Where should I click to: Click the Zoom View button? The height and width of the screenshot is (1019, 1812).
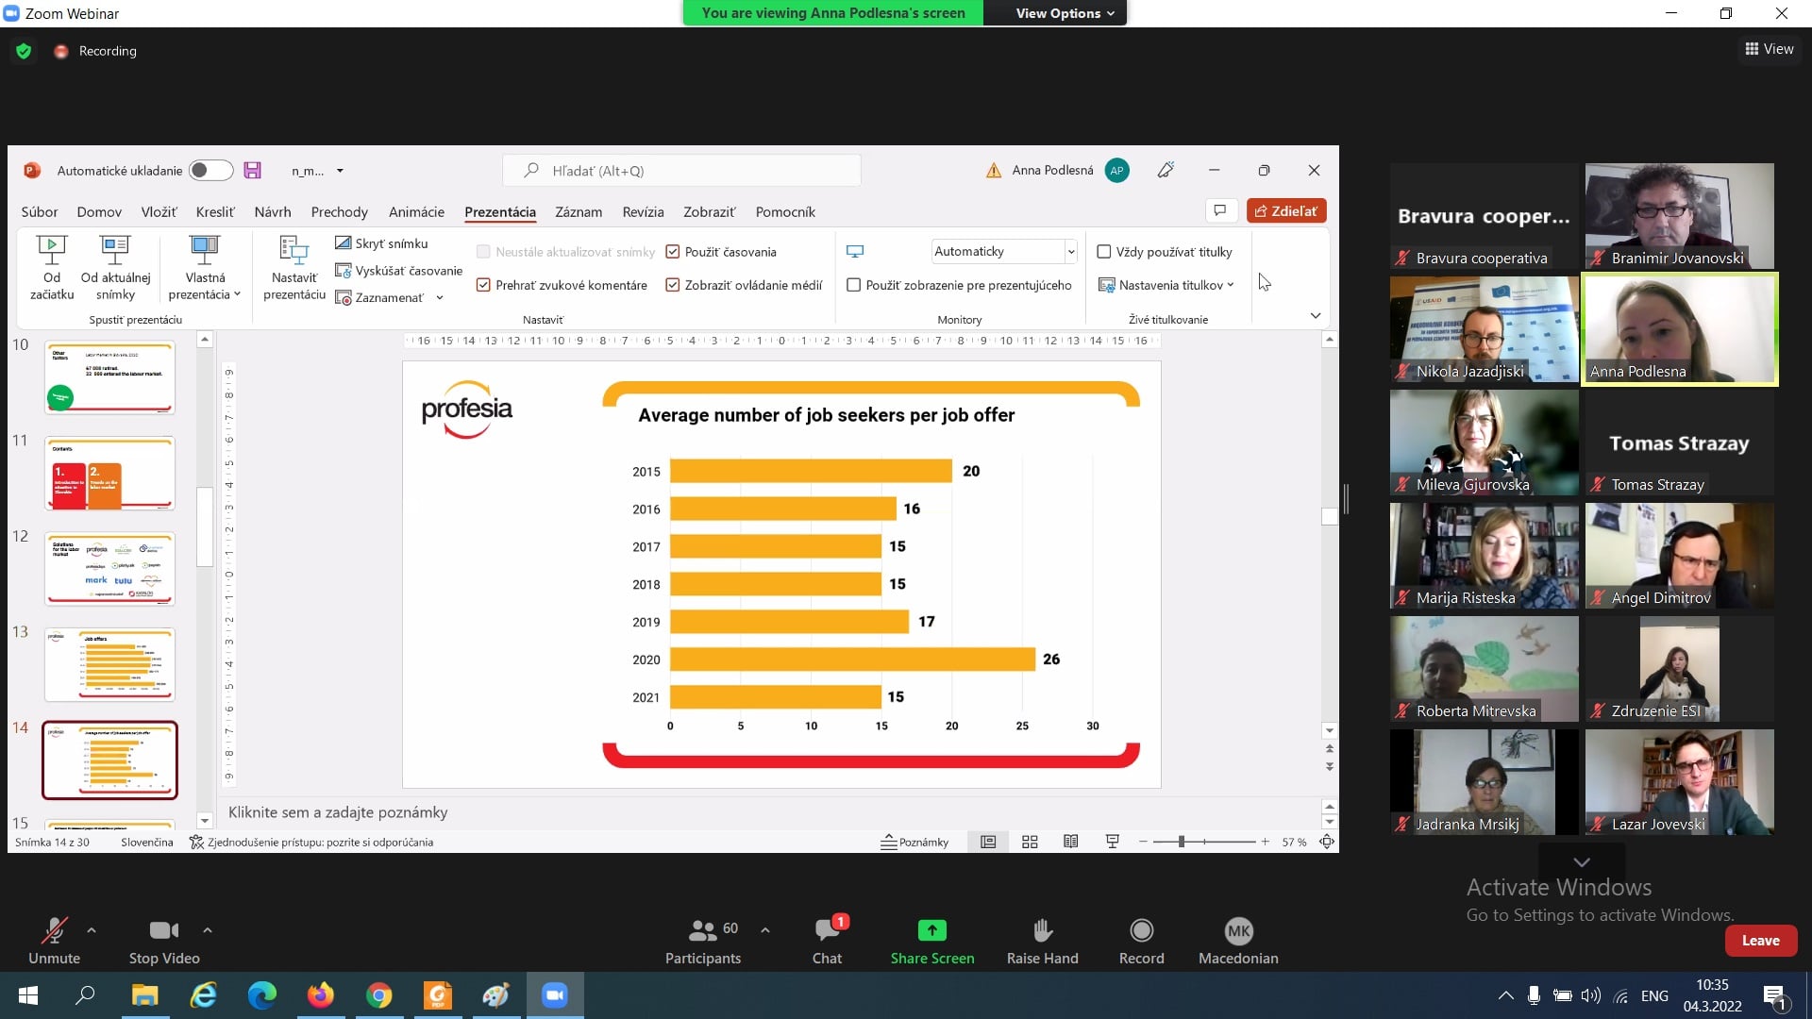(1770, 49)
